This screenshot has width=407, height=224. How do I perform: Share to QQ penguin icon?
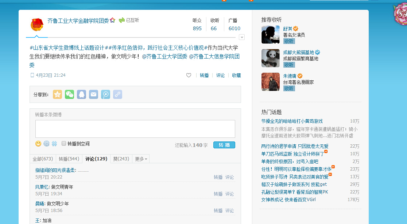pyautogui.click(x=81, y=95)
